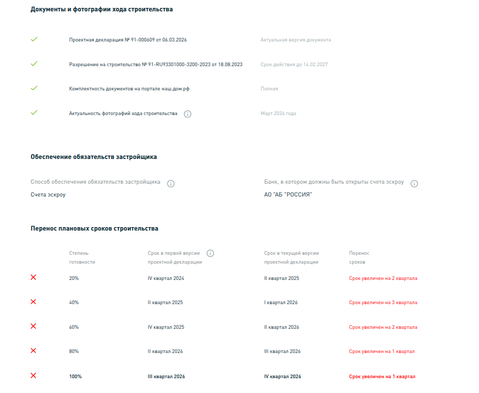Screen dimensions: 479x393
Task: Click info icon beside construction photos relevance
Action: pyautogui.click(x=188, y=114)
